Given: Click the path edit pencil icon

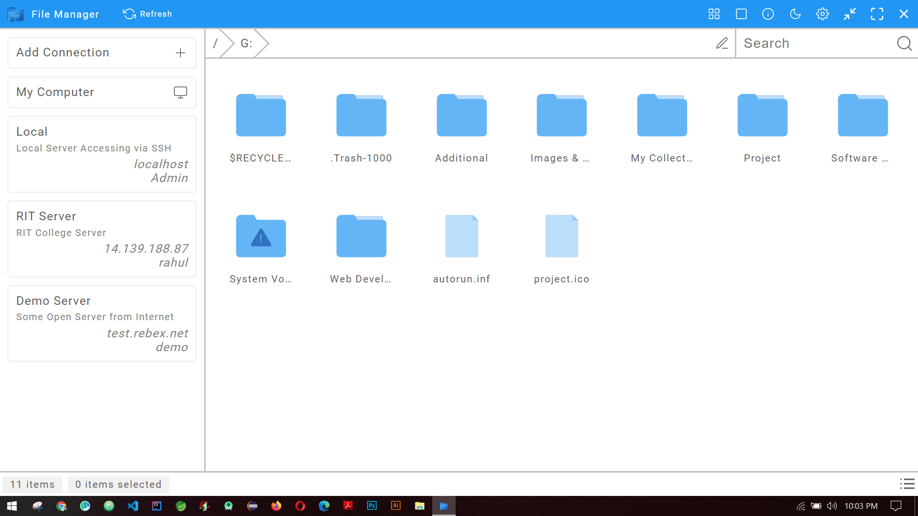Looking at the screenshot, I should (722, 43).
